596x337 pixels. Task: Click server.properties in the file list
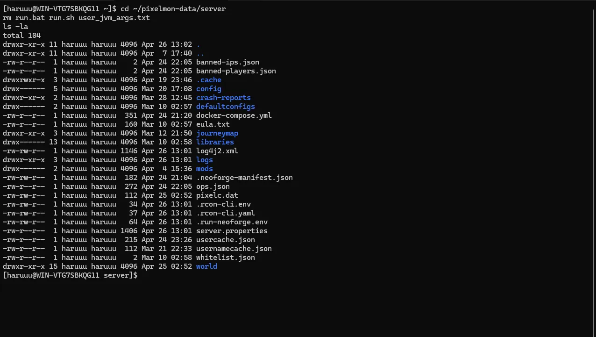click(x=232, y=231)
